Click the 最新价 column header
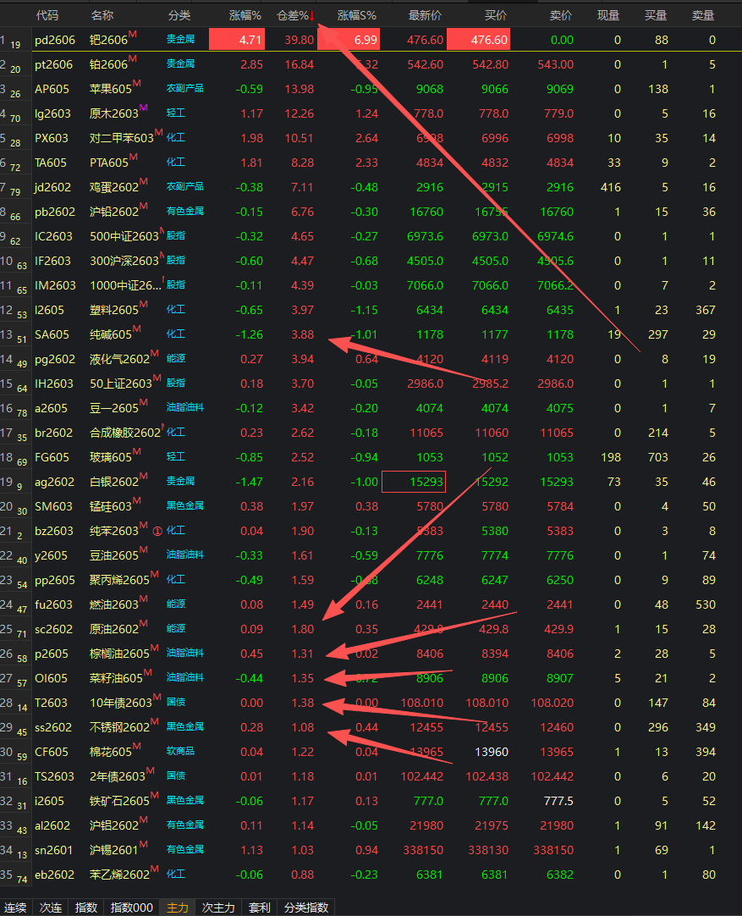The width and height of the screenshot is (742, 916). [425, 15]
